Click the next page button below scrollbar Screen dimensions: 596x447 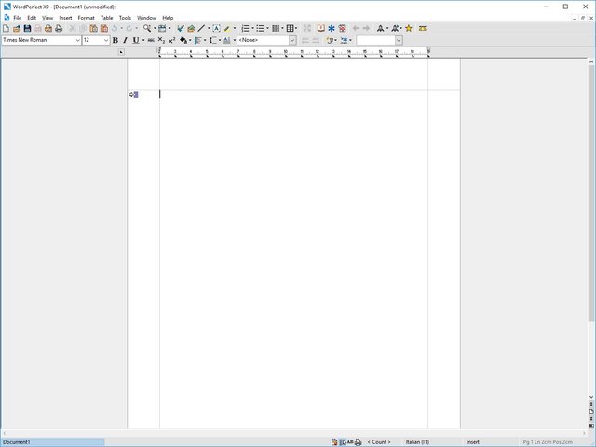(x=591, y=418)
